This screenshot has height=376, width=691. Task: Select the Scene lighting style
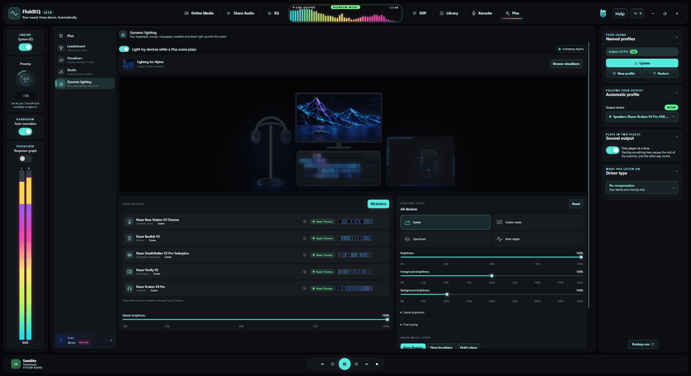(x=446, y=222)
